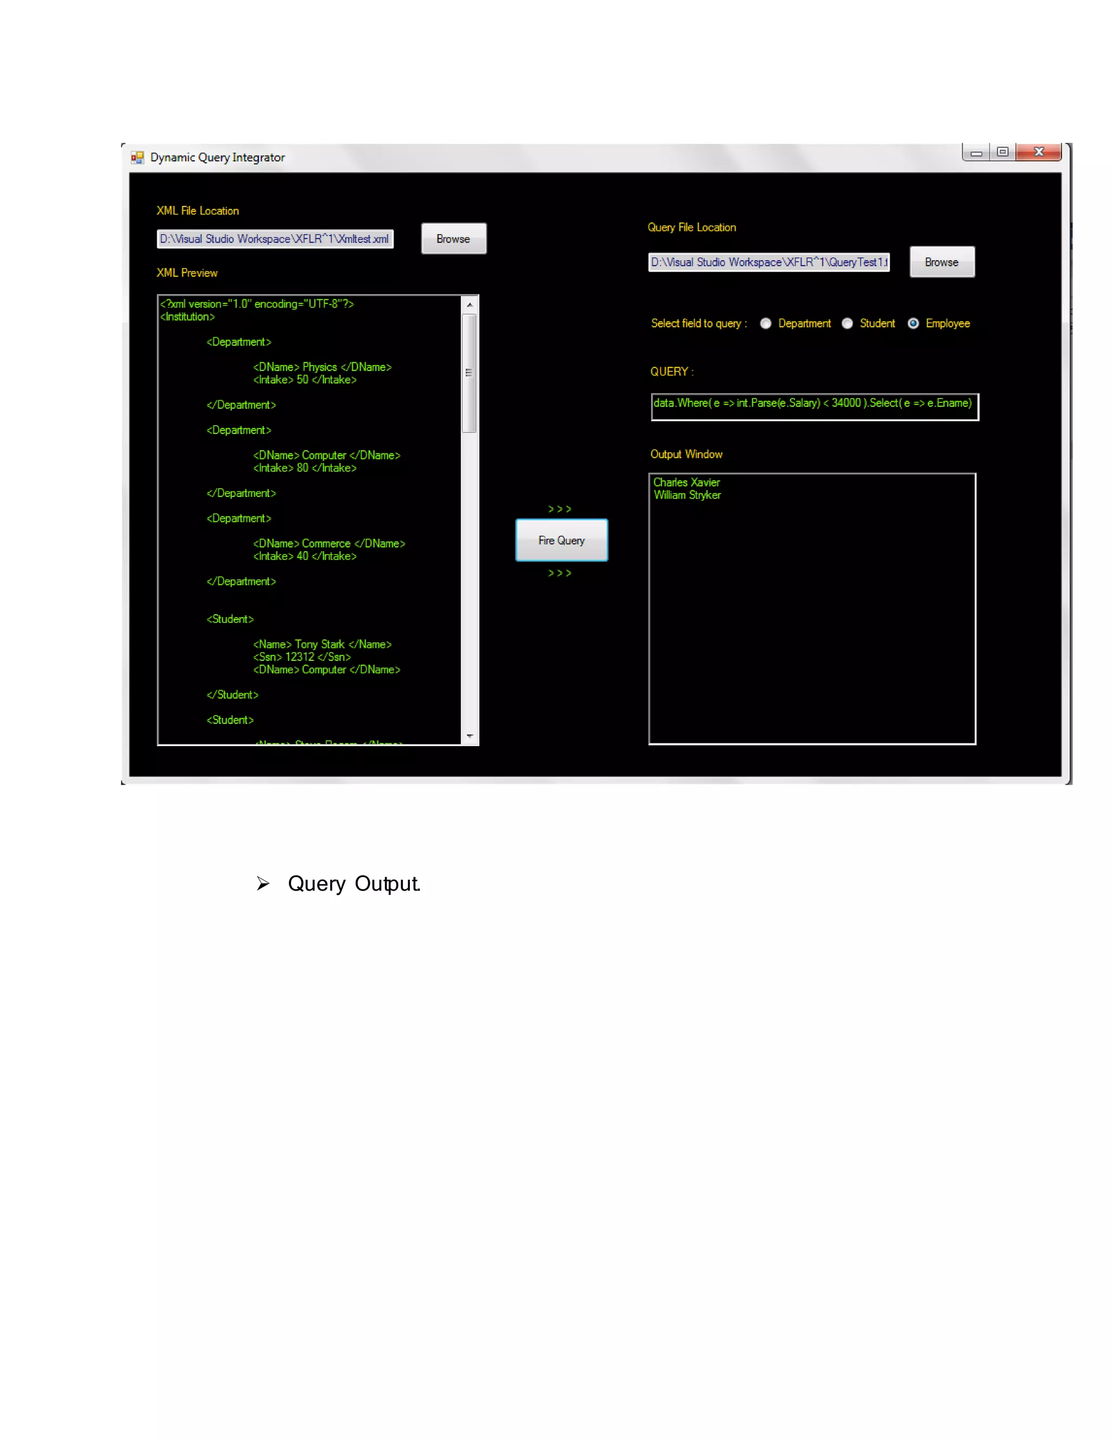Click the DName Commerce line

pyautogui.click(x=330, y=544)
